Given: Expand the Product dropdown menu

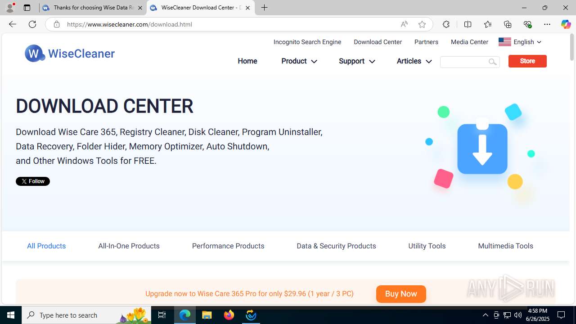Looking at the screenshot, I should click(299, 61).
